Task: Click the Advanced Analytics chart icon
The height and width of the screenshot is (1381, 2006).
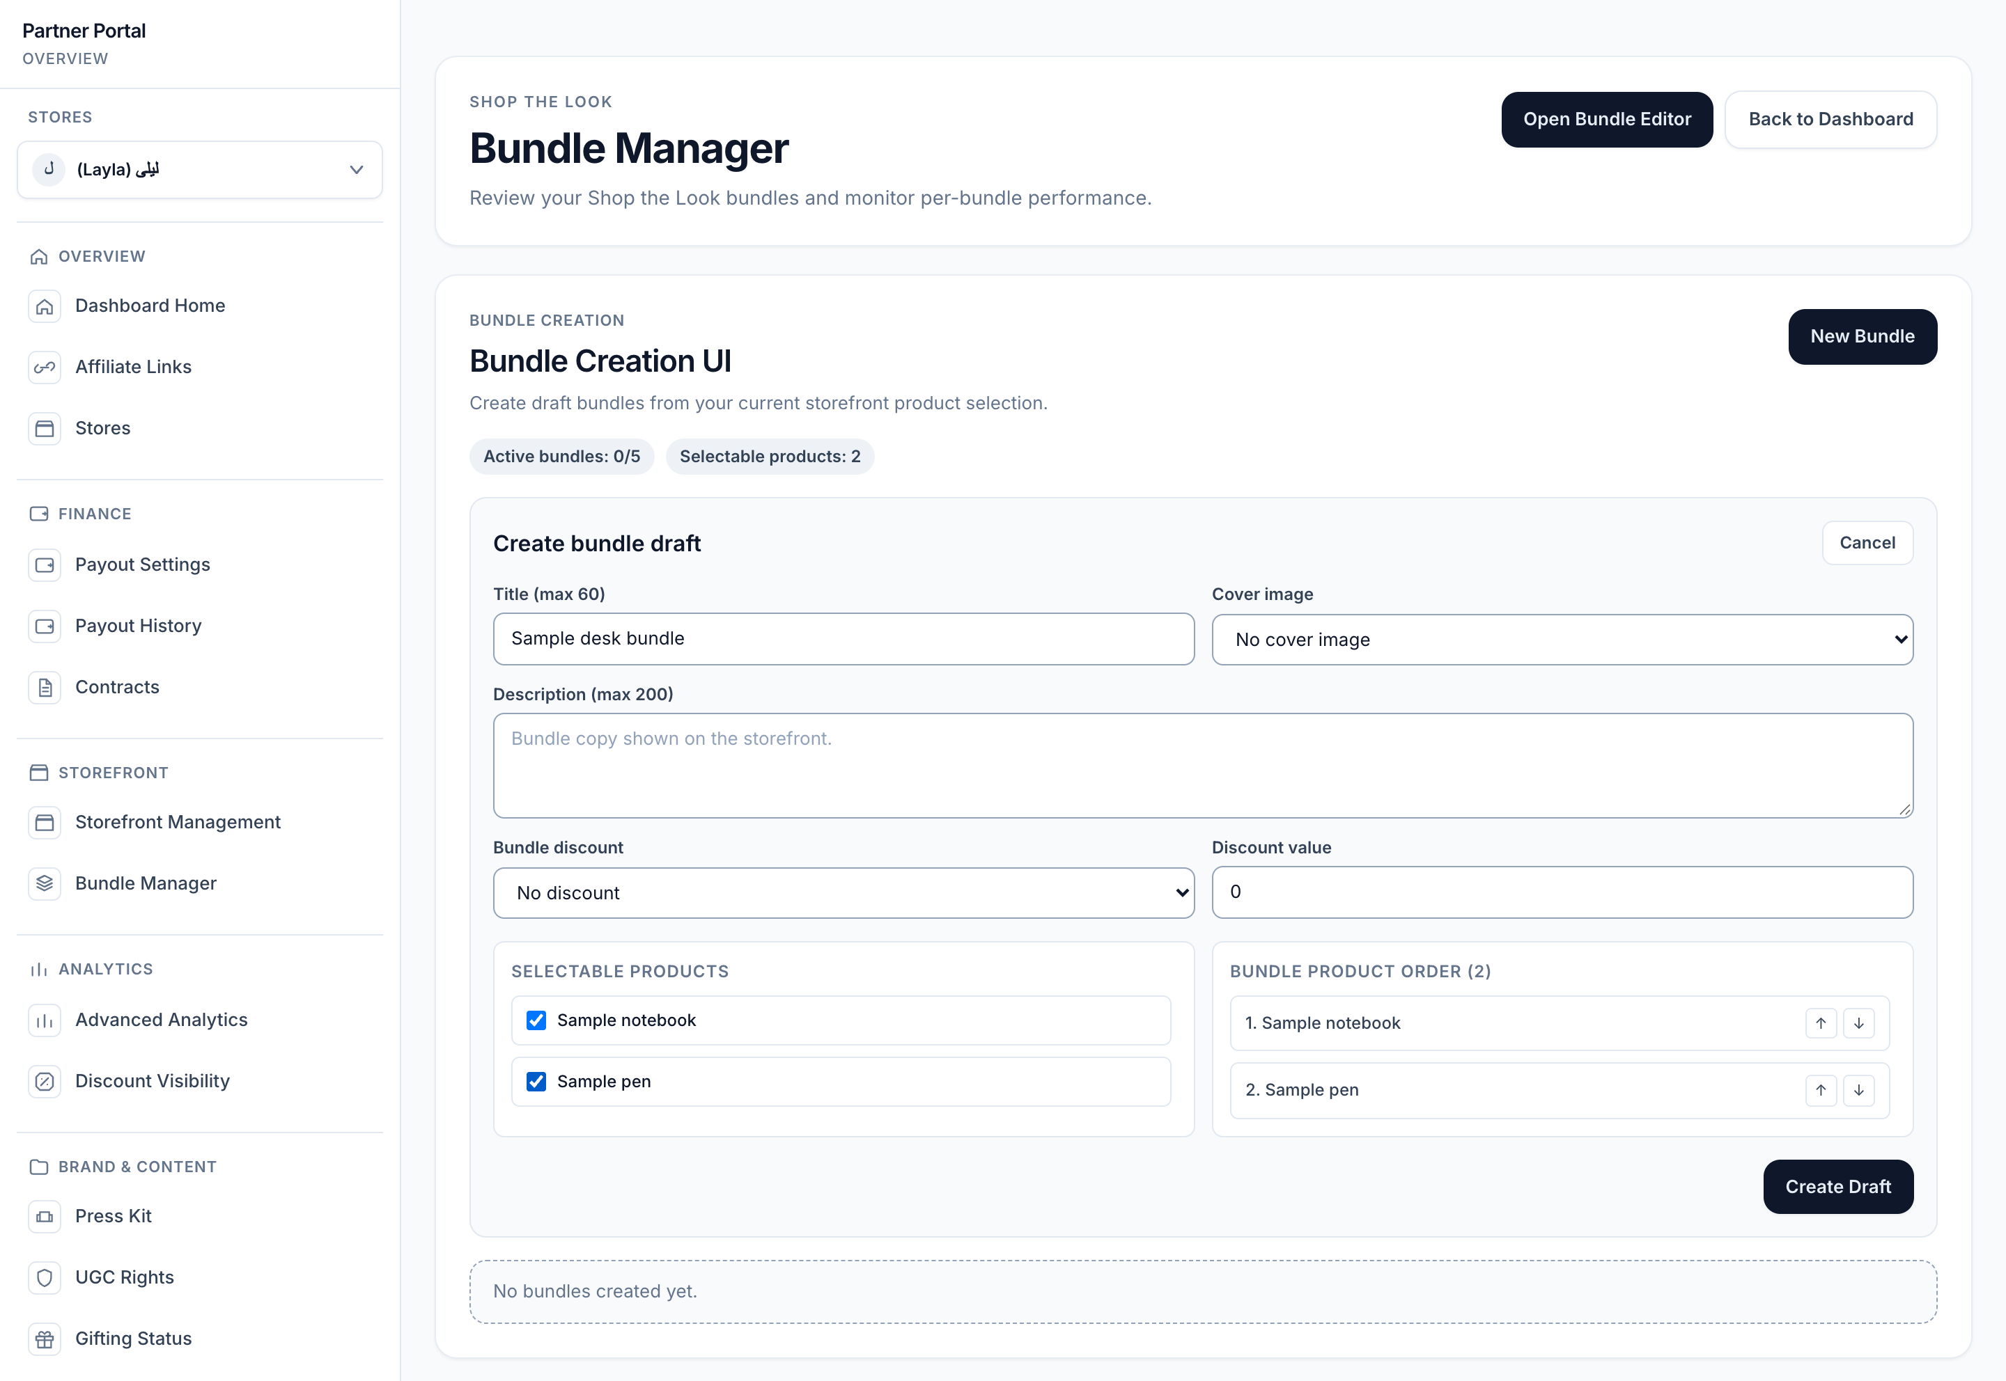Action: [44, 1020]
